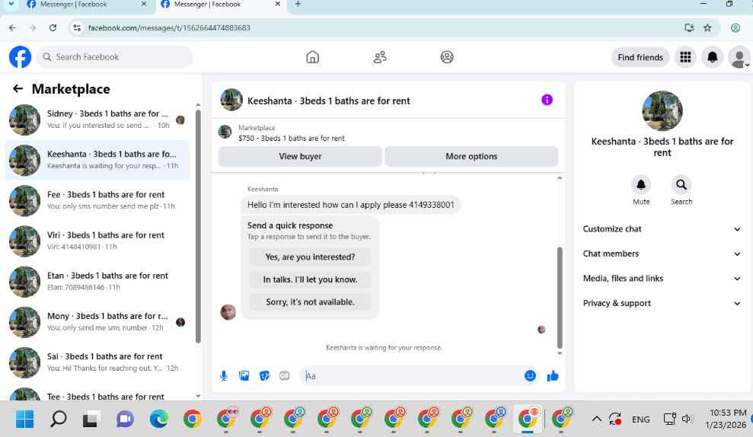753x437 pixels.
Task: Click More options button
Action: pos(471,157)
